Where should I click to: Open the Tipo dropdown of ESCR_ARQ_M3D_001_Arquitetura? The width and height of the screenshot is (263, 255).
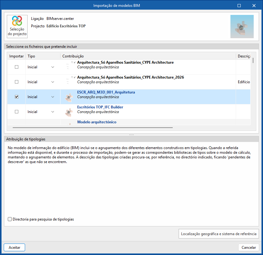coord(53,97)
